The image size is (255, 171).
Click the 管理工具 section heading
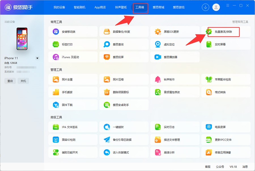click(x=56, y=70)
